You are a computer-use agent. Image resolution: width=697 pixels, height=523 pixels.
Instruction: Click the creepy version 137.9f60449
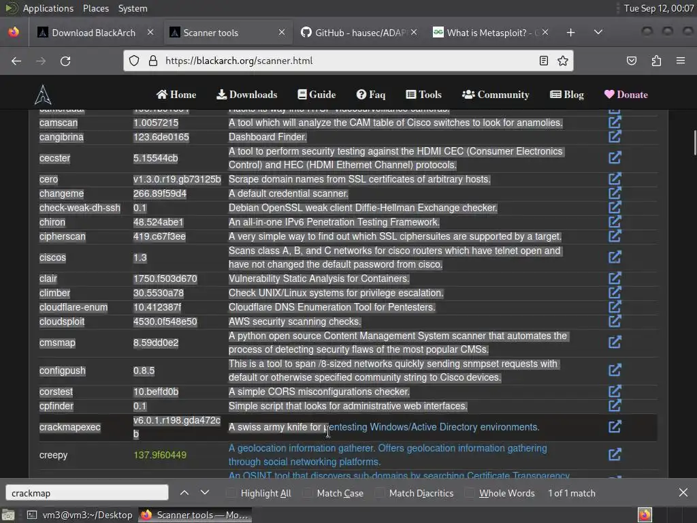point(159,455)
